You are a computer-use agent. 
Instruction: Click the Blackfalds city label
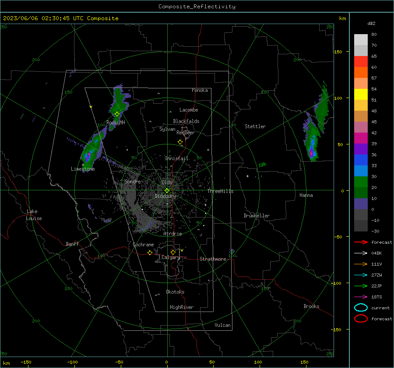[x=186, y=121]
